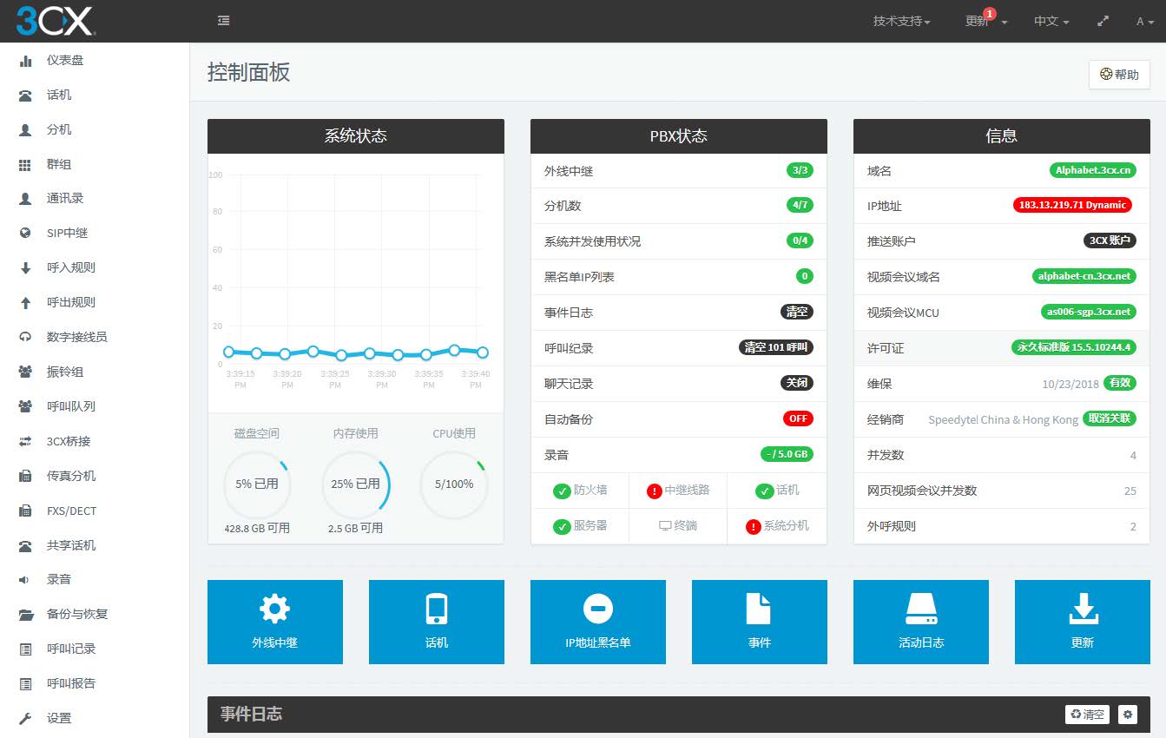Enable 聊天记录 currently marked 关闭
The width and height of the screenshot is (1166, 738).
click(798, 383)
